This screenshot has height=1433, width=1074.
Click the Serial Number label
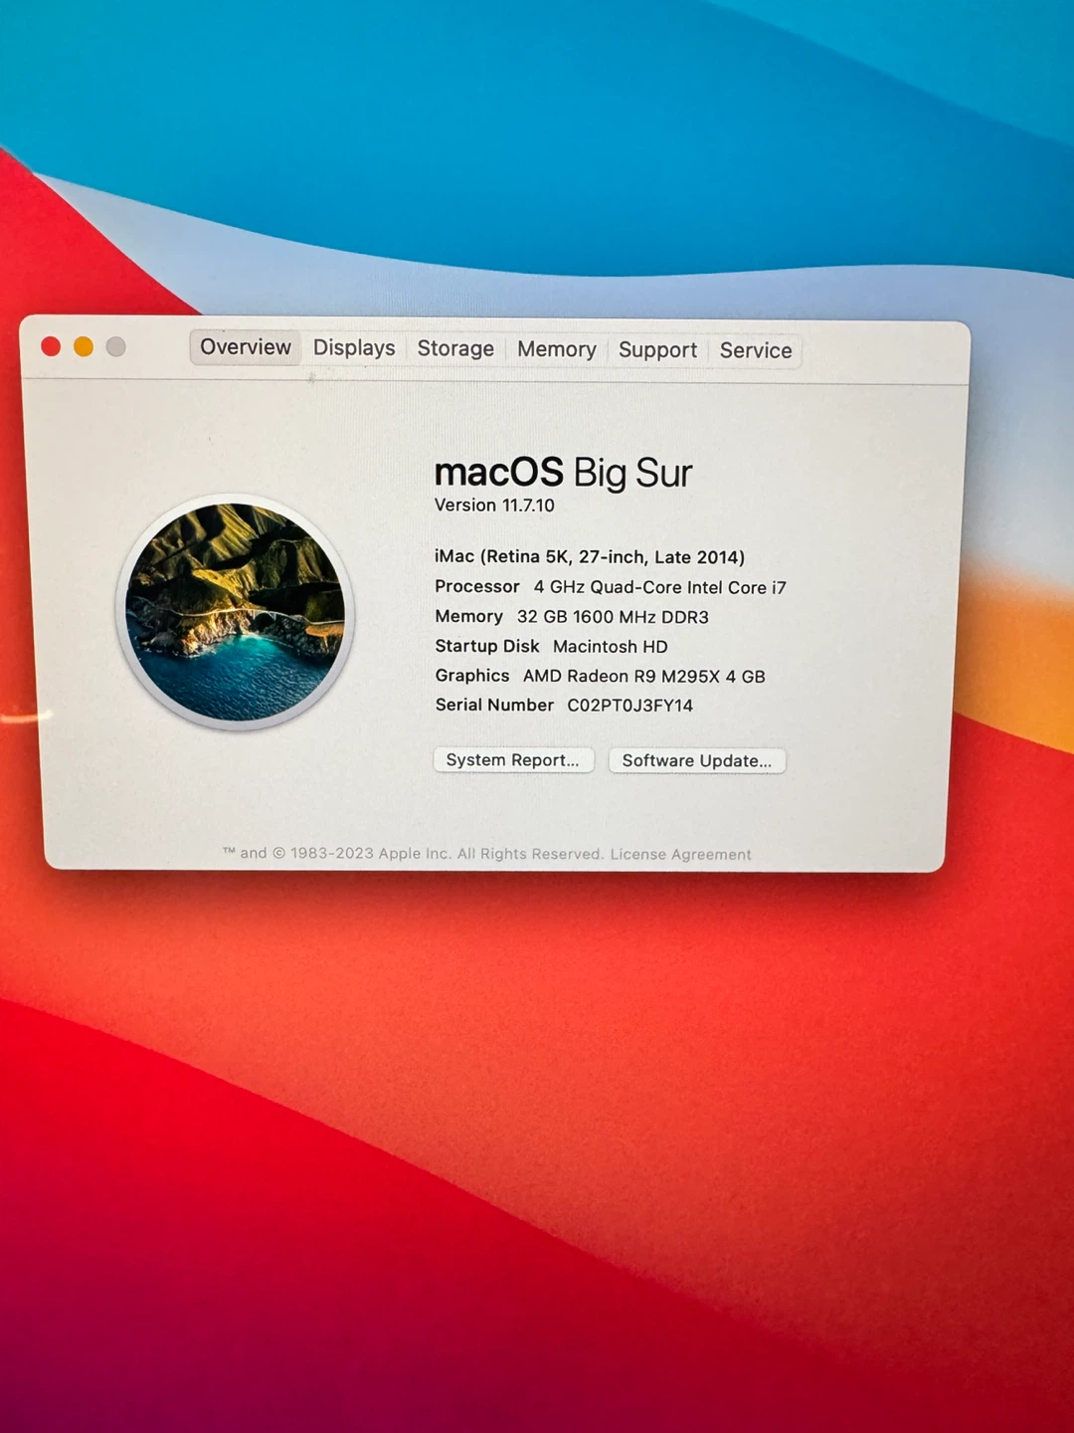click(x=494, y=706)
